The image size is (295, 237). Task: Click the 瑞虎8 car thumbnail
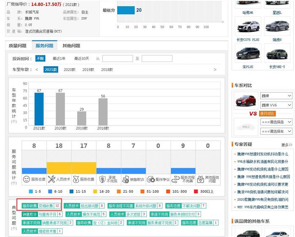[x=277, y=26]
